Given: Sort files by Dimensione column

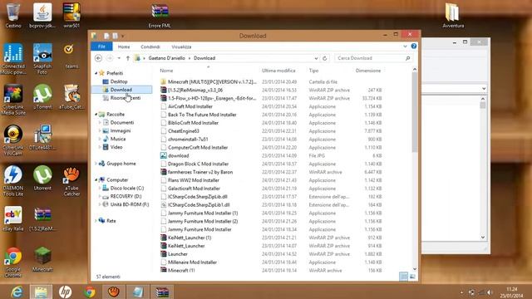Looking at the screenshot, I should pos(367,71).
